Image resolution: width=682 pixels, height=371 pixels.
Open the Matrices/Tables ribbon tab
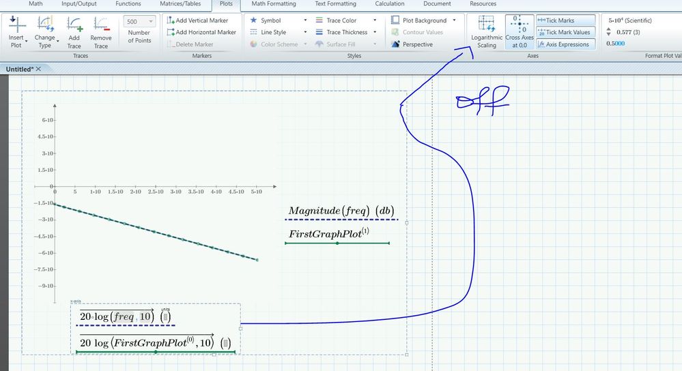(180, 4)
